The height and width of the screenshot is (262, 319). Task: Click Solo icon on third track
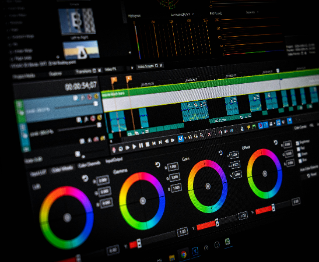pos(103,138)
